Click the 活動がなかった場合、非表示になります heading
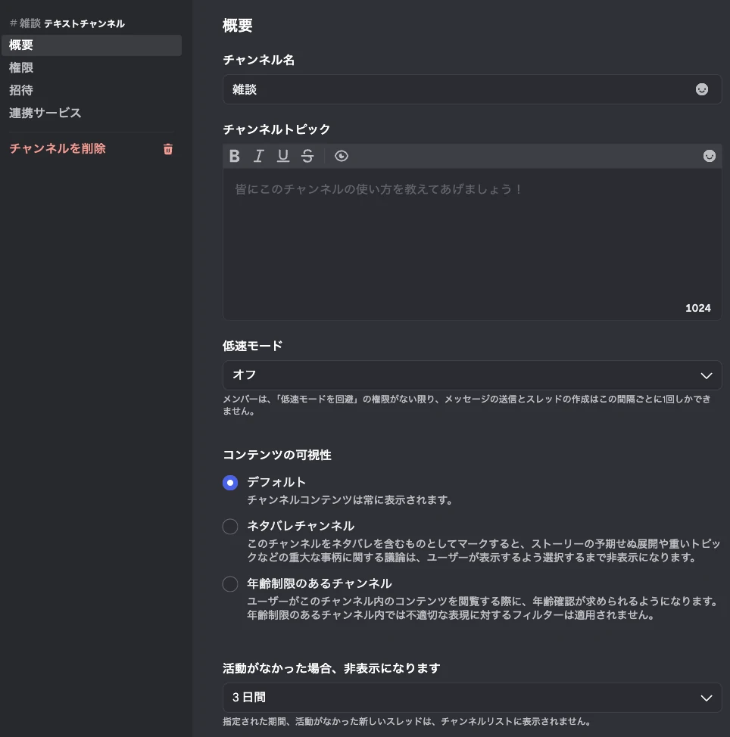730x737 pixels. click(332, 668)
